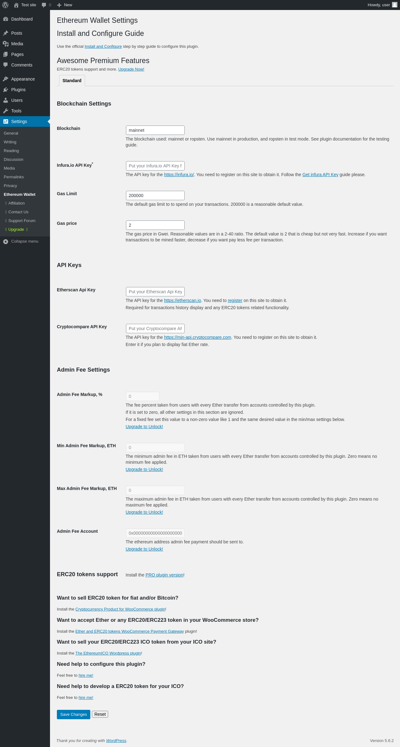Open the Get infura API Key guide
The width and height of the screenshot is (400, 747).
(320, 175)
